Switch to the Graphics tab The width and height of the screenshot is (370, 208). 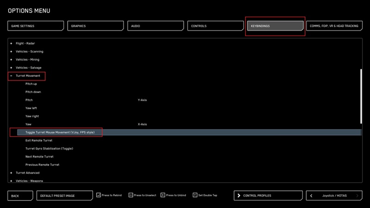coord(96,26)
